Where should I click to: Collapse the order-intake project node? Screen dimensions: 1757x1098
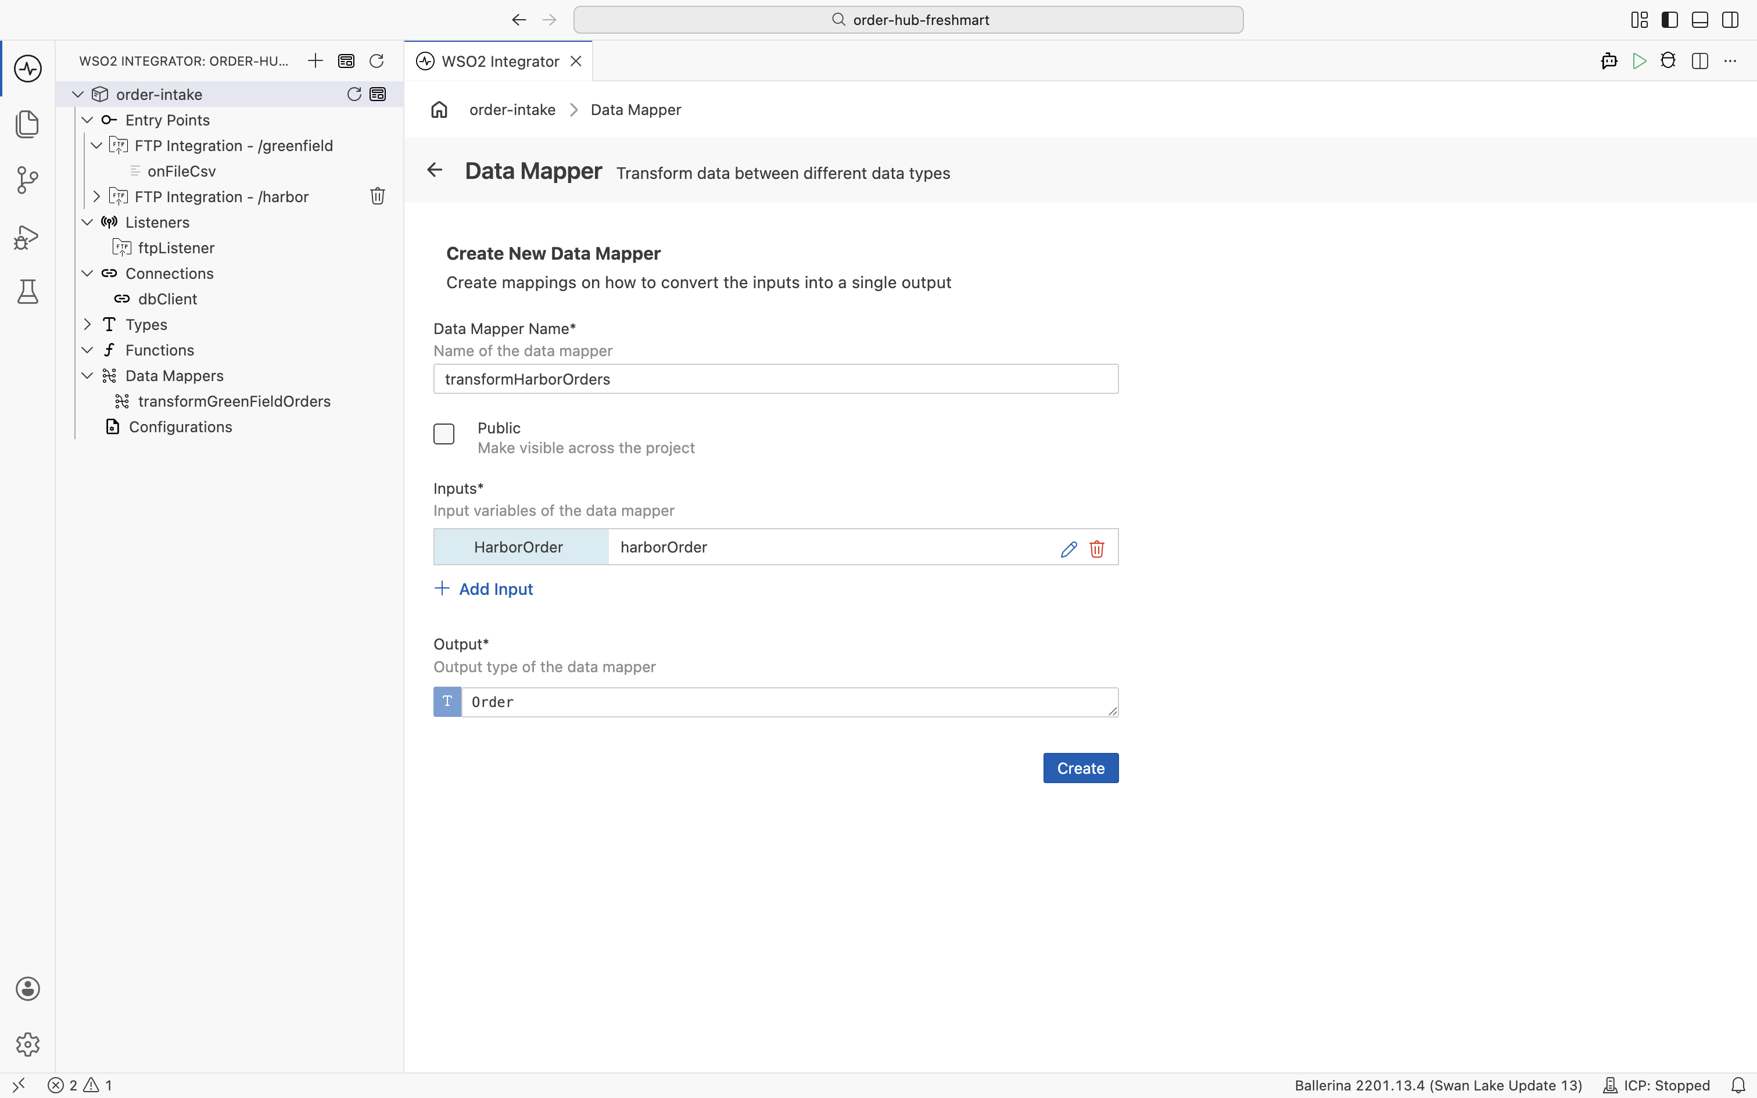pyautogui.click(x=78, y=94)
